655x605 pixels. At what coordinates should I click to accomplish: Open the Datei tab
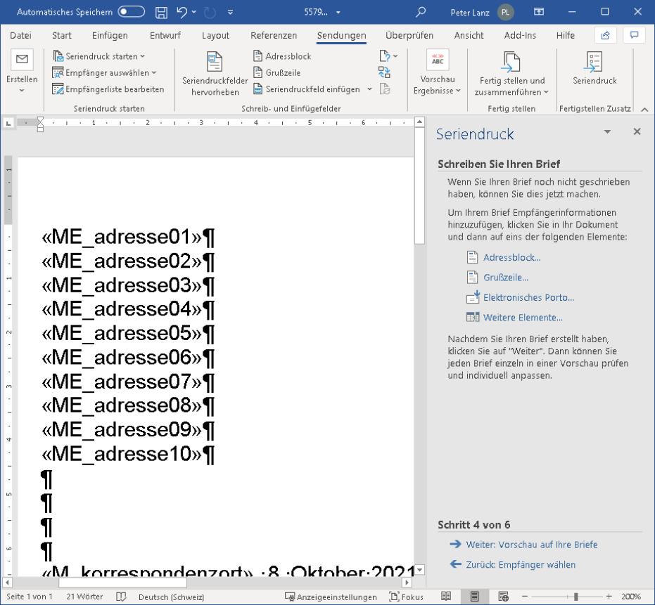coord(20,35)
